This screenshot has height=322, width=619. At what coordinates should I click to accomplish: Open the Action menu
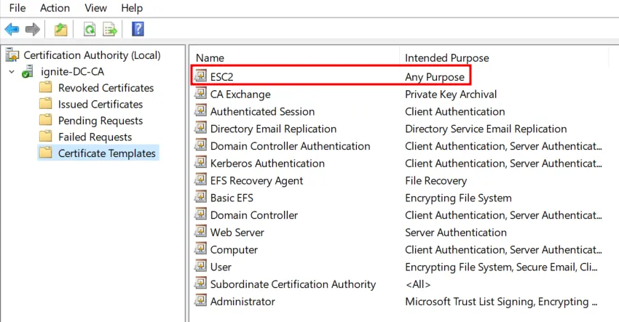tap(55, 8)
